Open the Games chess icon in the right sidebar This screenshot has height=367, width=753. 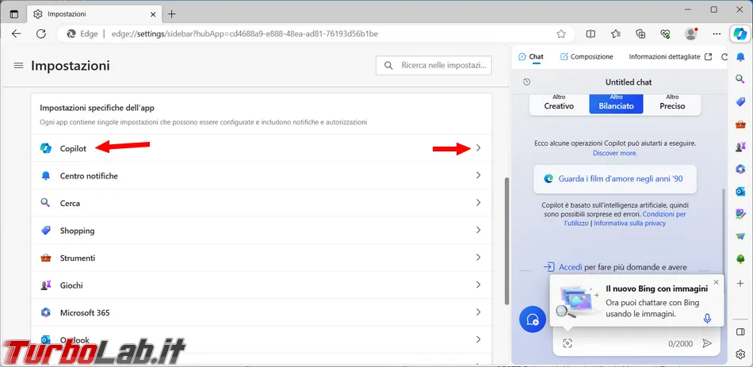pyautogui.click(x=740, y=147)
